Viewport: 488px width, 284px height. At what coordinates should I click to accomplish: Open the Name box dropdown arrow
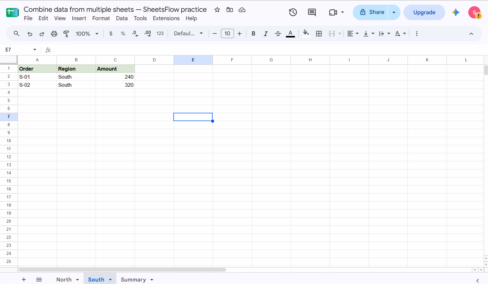point(35,50)
